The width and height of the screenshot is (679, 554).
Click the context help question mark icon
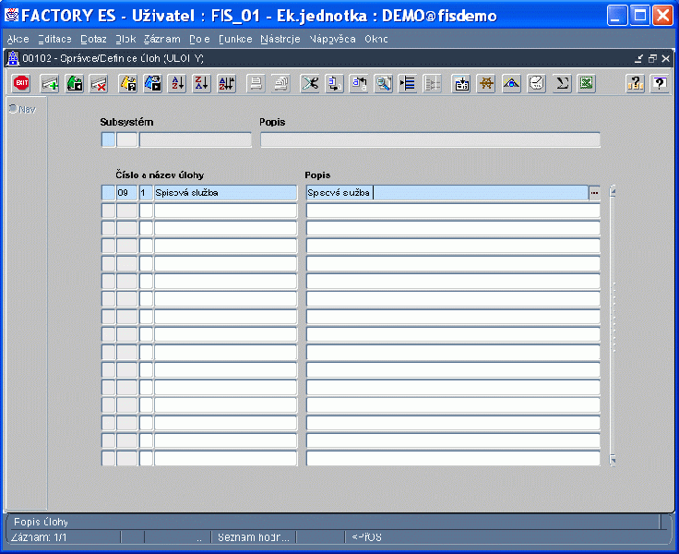pos(660,83)
